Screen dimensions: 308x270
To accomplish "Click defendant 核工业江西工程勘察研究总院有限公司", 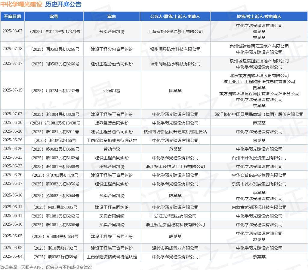I will pos(259,82).
